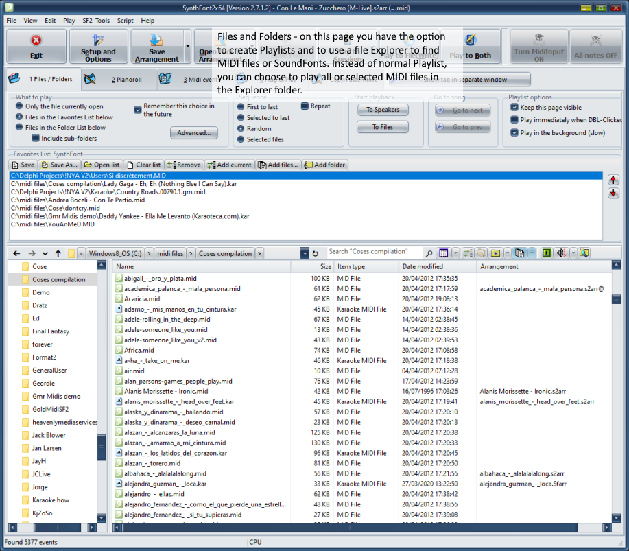Viewport: 629px width, 551px height.
Task: Click the file list horizontal scrollbar
Action: [349, 527]
